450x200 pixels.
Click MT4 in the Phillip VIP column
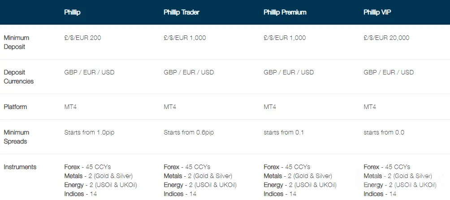coord(370,107)
